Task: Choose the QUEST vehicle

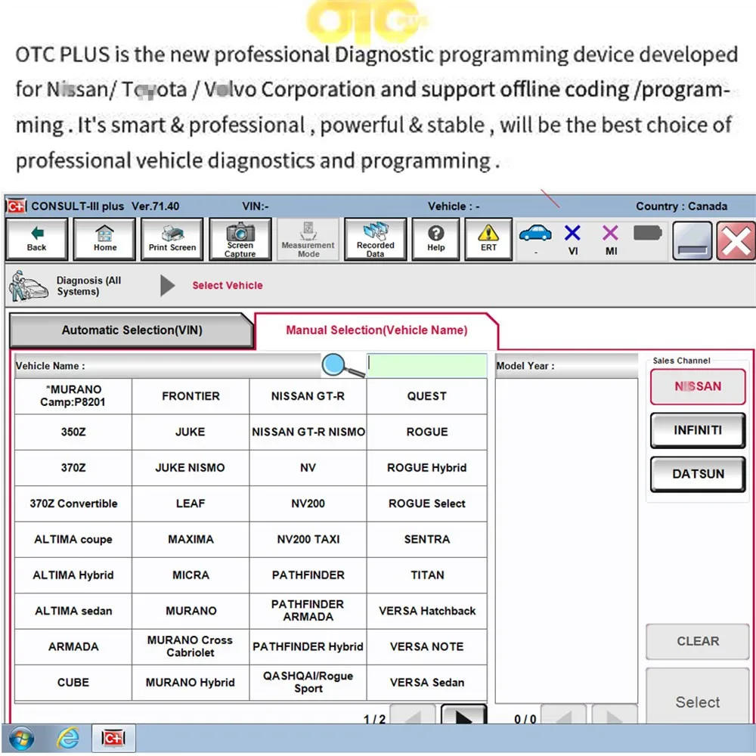Action: point(426,396)
